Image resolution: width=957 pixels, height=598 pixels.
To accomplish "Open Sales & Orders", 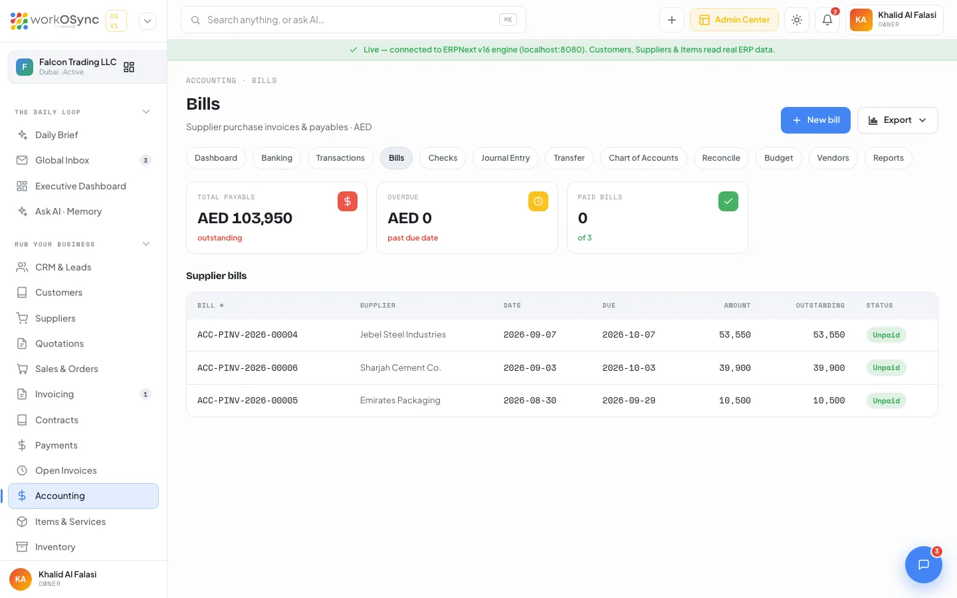I will [83, 369].
